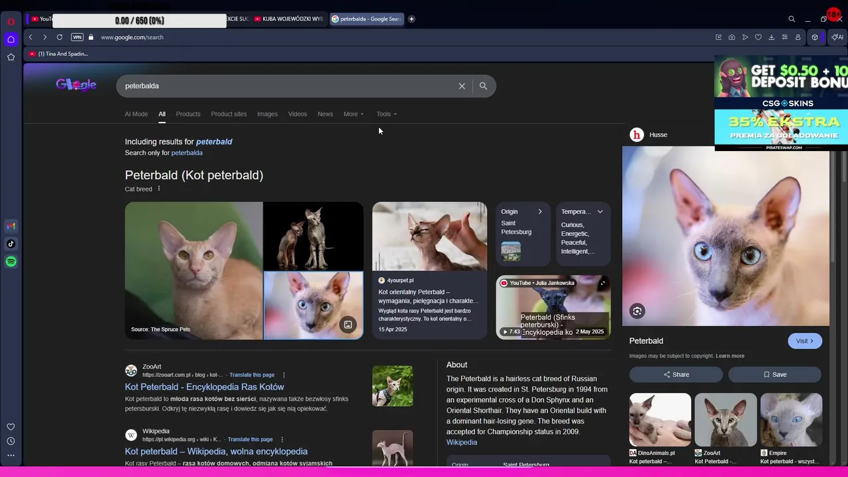Open Gmail from the Opera sidebar
The image size is (848, 477).
11,226
